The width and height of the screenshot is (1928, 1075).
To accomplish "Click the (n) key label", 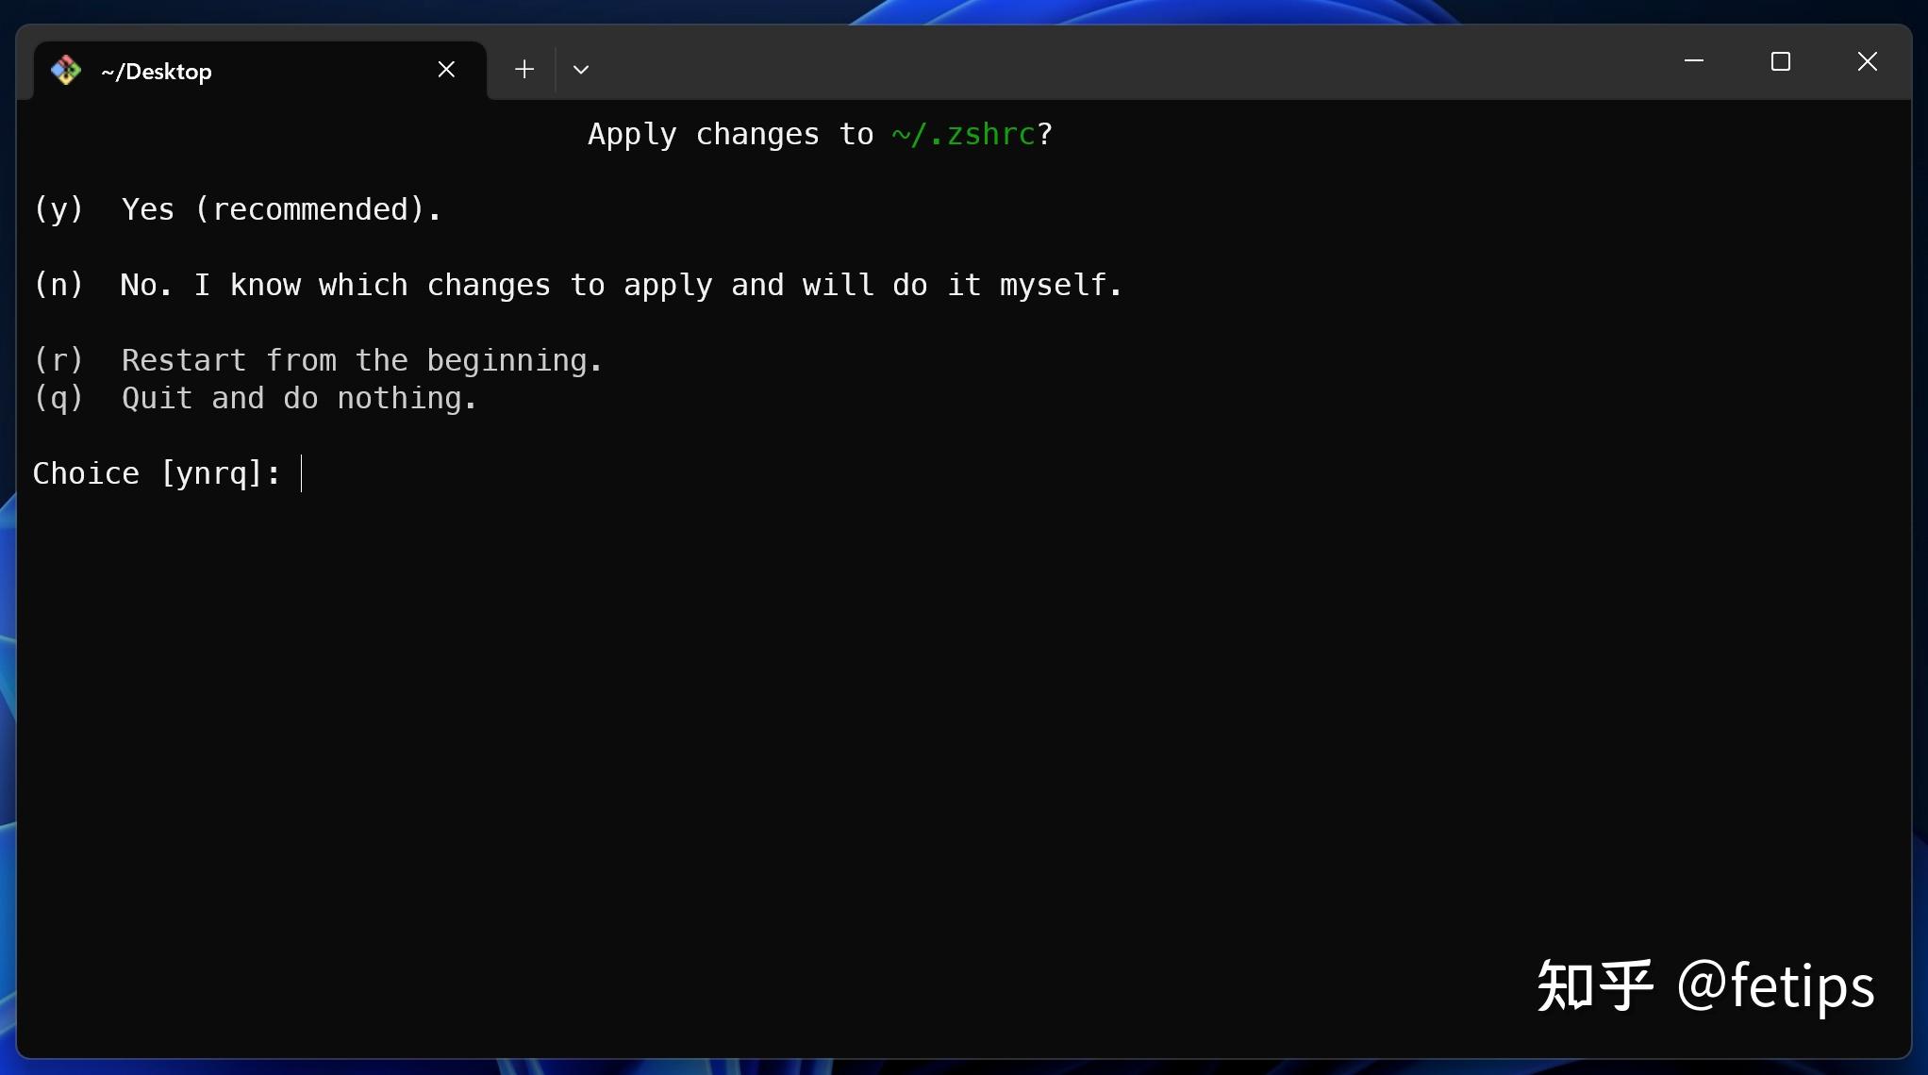I will tap(58, 285).
